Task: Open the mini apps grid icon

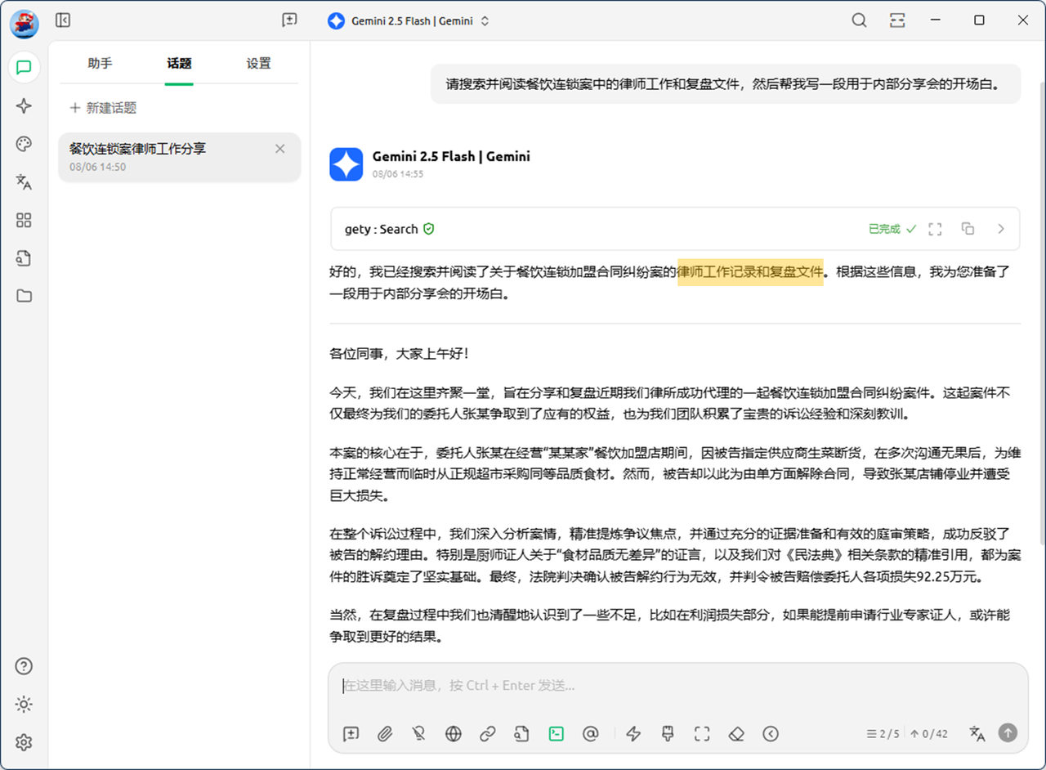Action: [24, 220]
